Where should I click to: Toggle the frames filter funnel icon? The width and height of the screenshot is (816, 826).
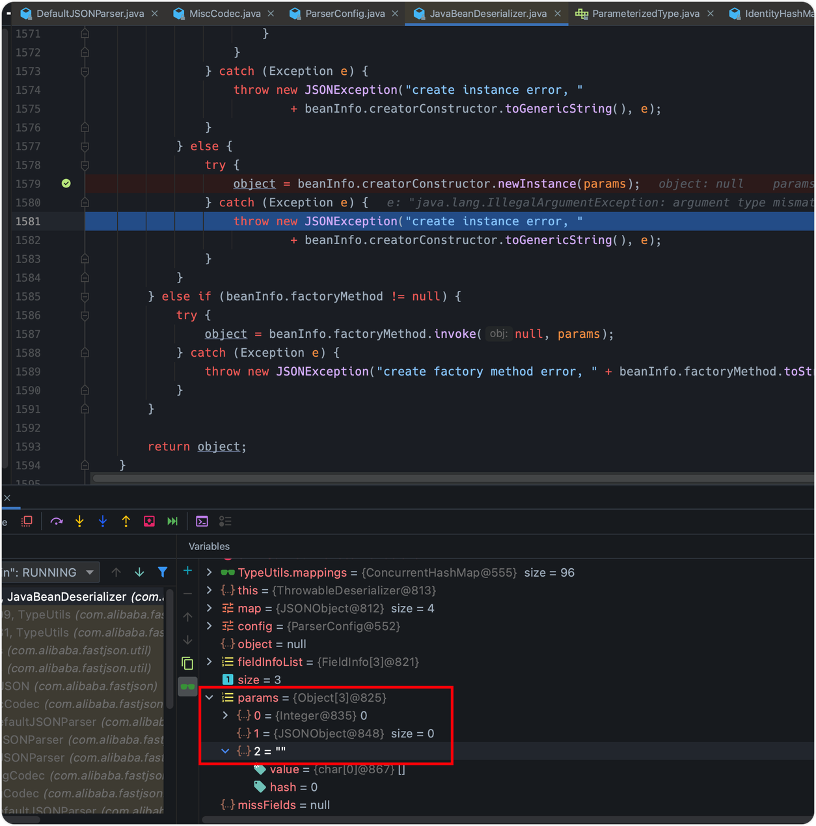point(163,572)
